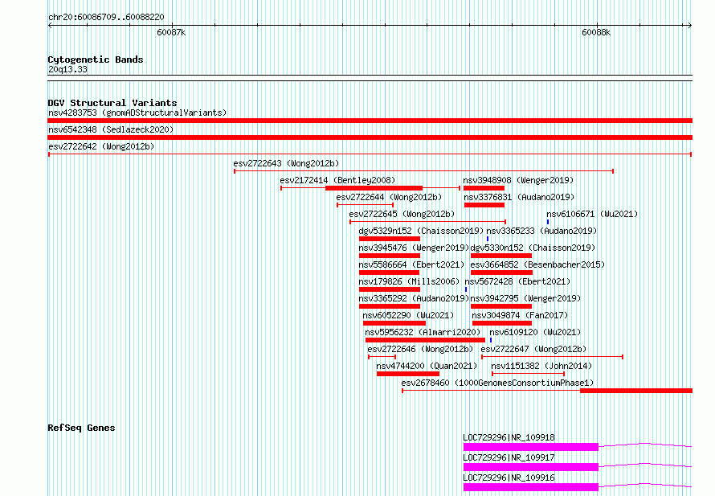Click the blue marker under nsv6109120
This screenshot has width=715, height=496.
pos(491,340)
